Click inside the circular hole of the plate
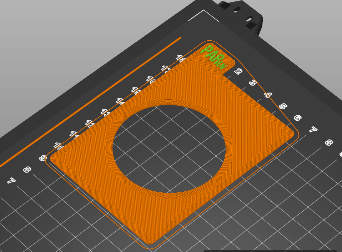This screenshot has width=342, height=252. [169, 149]
